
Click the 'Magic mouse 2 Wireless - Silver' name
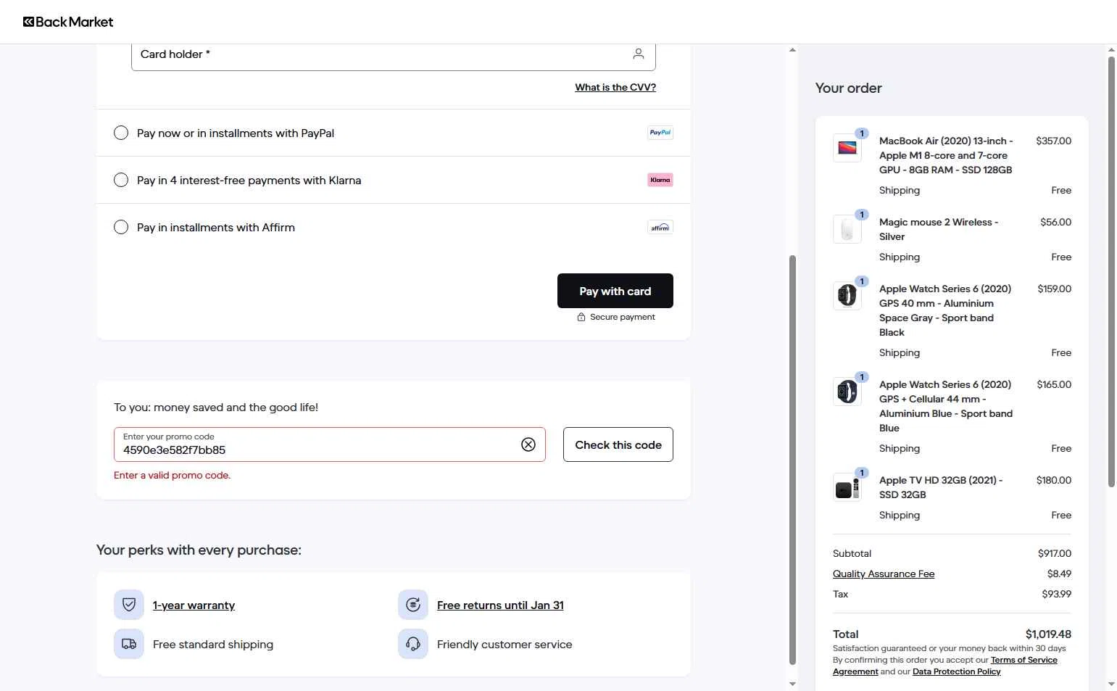[939, 229]
